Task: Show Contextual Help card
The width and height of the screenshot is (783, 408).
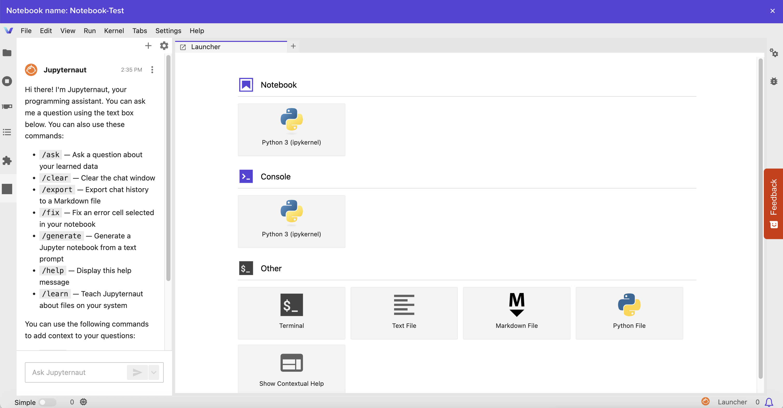Action: 291,369
